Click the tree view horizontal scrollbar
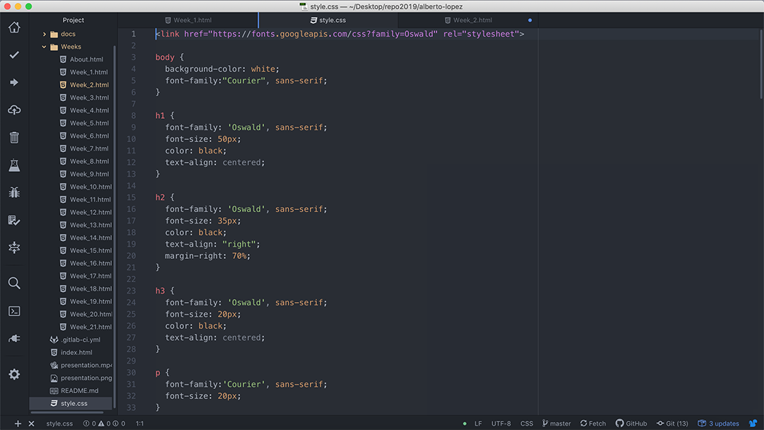Screen dimensions: 764x430 [x=66, y=412]
